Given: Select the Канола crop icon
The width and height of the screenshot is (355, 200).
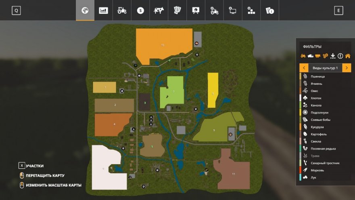Looking at the screenshot, I should pos(305,105).
